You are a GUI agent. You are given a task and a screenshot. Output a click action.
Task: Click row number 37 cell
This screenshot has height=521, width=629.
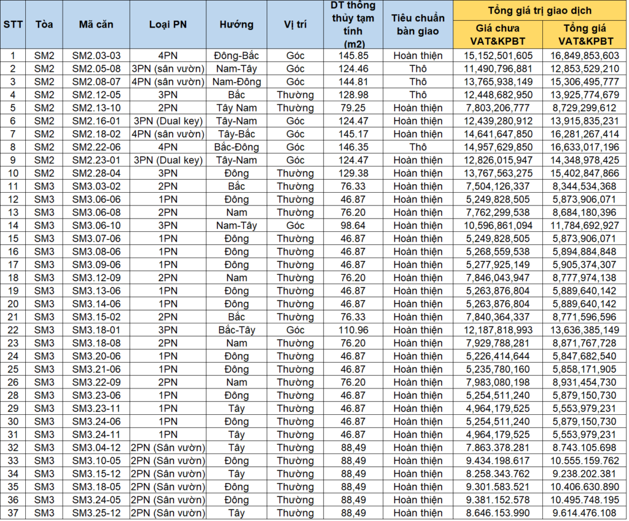click(x=13, y=513)
